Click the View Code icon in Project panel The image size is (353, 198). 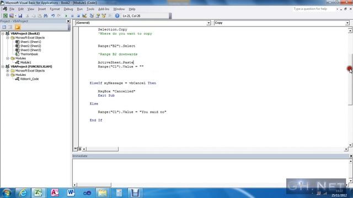point(4,27)
